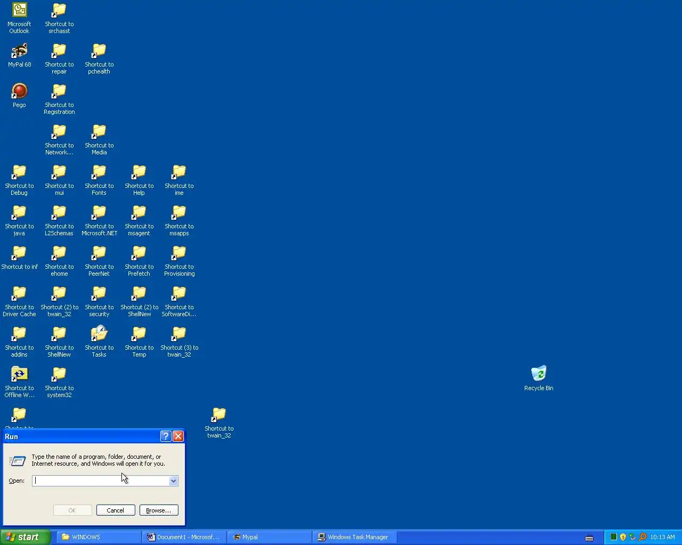Click the Safely Remove Hardware tray icon
This screenshot has height=545, width=682.
click(632, 537)
